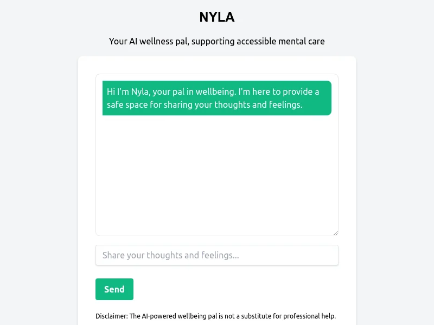Focus the 'Share your thoughts and feelings' box
434x325 pixels.
coord(217,255)
